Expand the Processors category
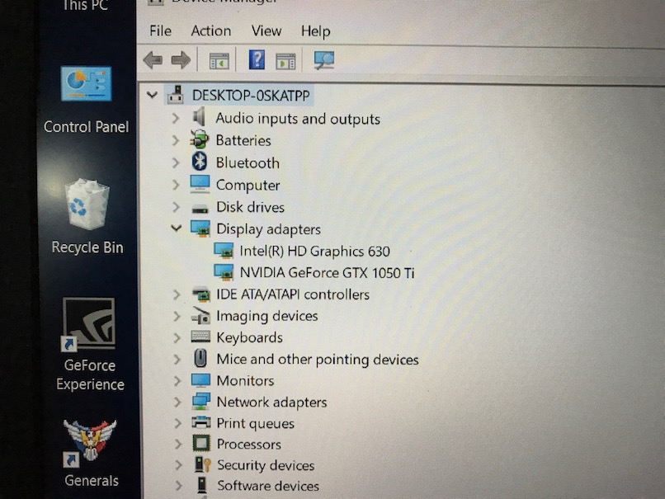Viewport: 665px width, 499px height. point(178,444)
